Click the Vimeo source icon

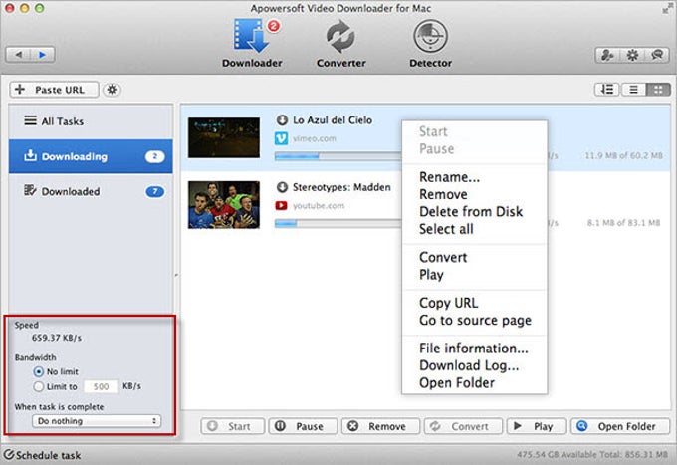(x=281, y=138)
